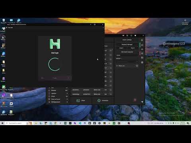Select the Blocked category row
Image resolution: width=191 pixels, height=143 pixels.
[x=58, y=91]
